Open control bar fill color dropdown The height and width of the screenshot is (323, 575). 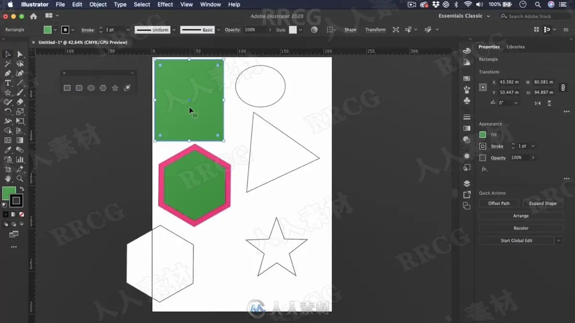click(55, 30)
